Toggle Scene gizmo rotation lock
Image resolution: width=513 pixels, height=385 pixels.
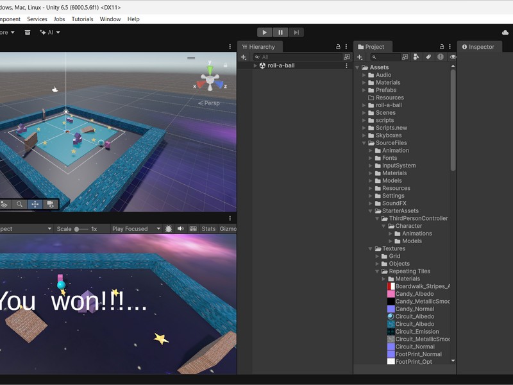tap(226, 65)
